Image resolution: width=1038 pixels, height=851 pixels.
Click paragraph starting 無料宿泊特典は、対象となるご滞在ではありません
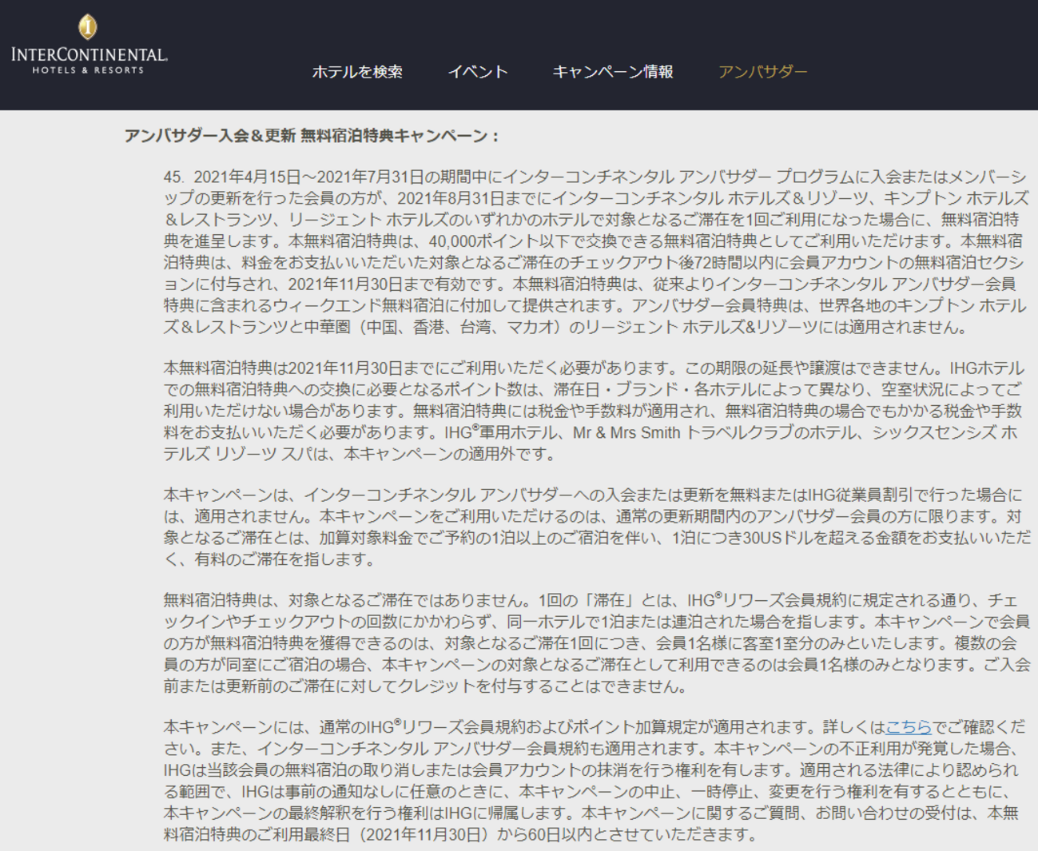(597, 643)
